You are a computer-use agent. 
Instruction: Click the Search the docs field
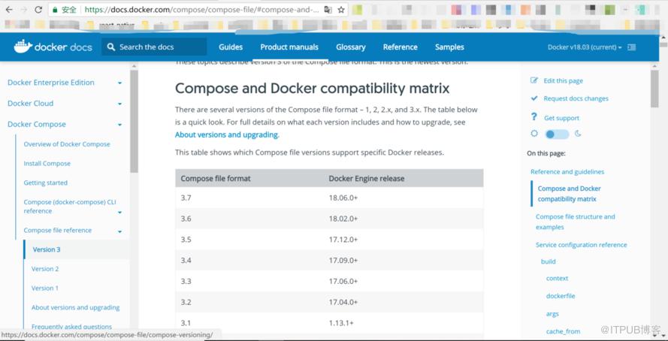pos(154,47)
